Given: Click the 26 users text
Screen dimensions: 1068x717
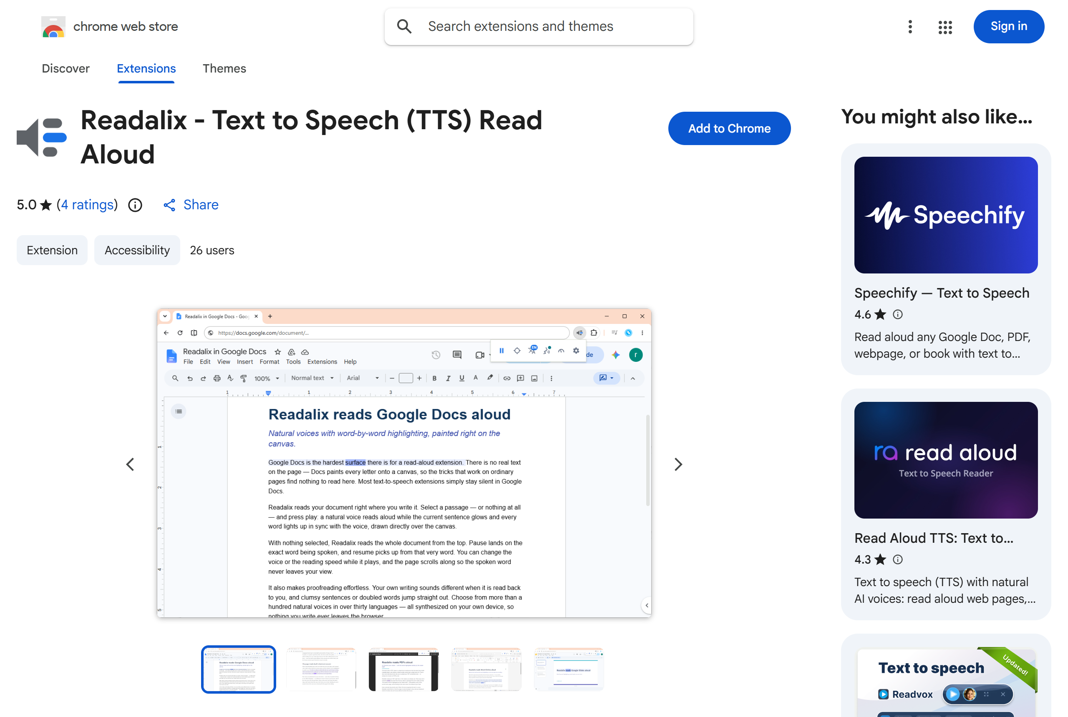Looking at the screenshot, I should point(212,250).
